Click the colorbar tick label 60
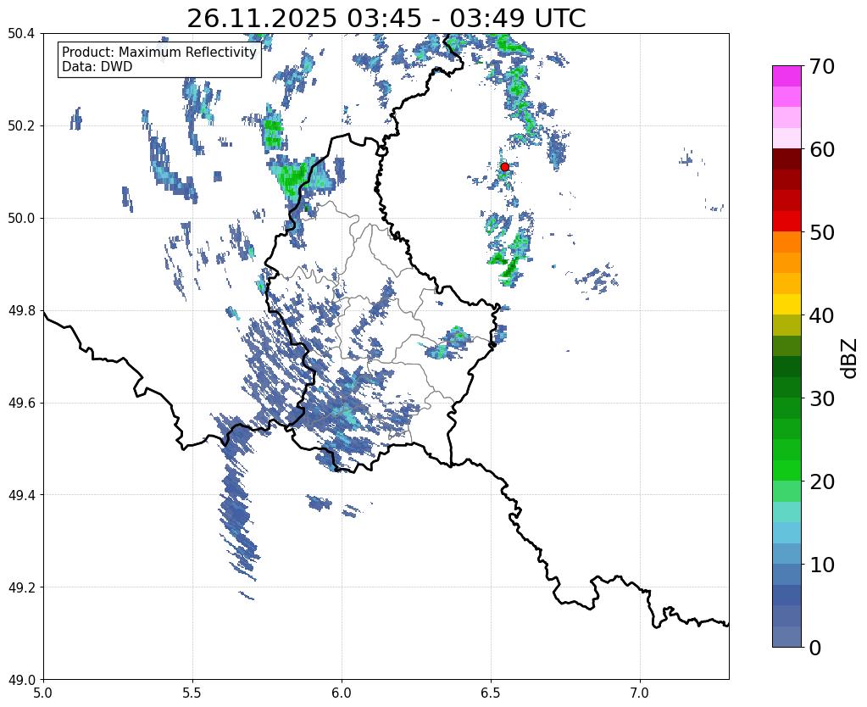867x707 pixels. pyautogui.click(x=822, y=149)
